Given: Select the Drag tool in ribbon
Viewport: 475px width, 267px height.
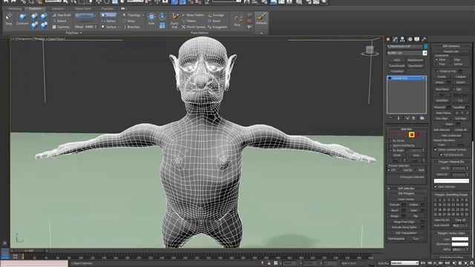Looking at the screenshot, I should tap(8, 19).
